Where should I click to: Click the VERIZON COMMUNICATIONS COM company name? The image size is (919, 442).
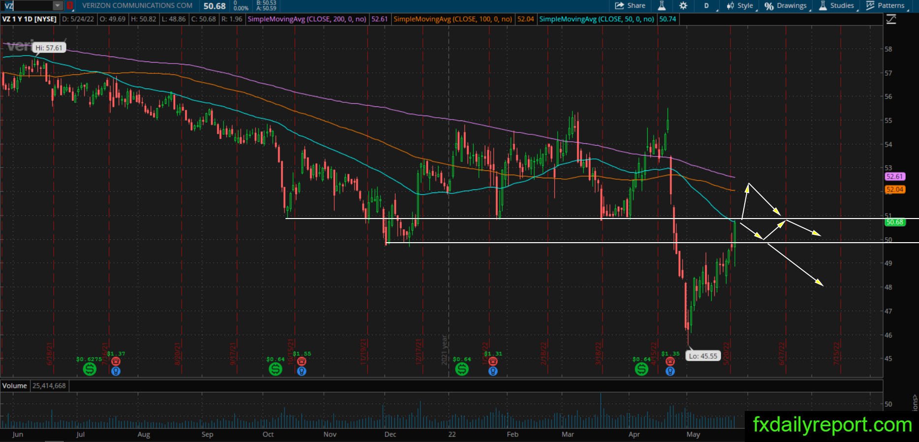click(137, 6)
